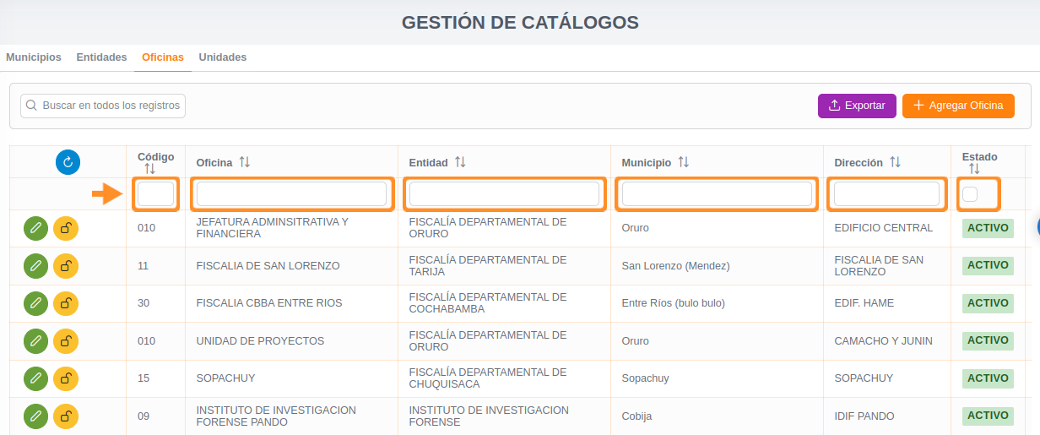Focus the search all records field
The width and height of the screenshot is (1040, 435).
[103, 106]
